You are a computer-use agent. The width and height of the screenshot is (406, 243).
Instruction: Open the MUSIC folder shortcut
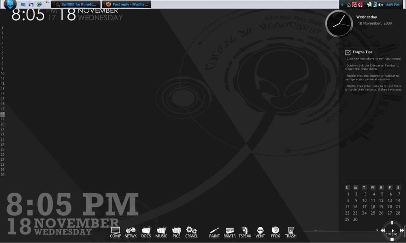[161, 232]
